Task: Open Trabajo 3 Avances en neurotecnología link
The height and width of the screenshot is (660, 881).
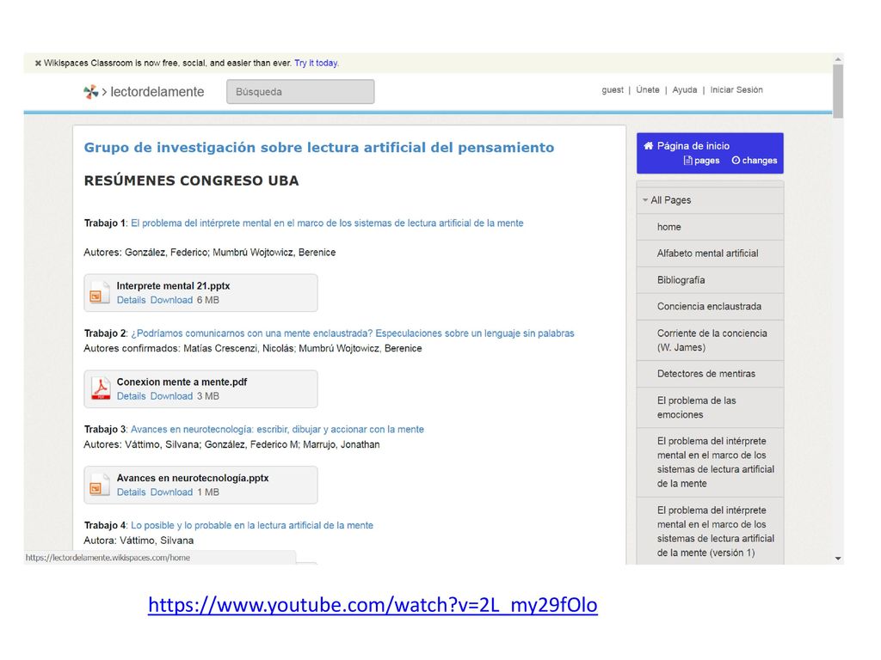Action: point(277,430)
